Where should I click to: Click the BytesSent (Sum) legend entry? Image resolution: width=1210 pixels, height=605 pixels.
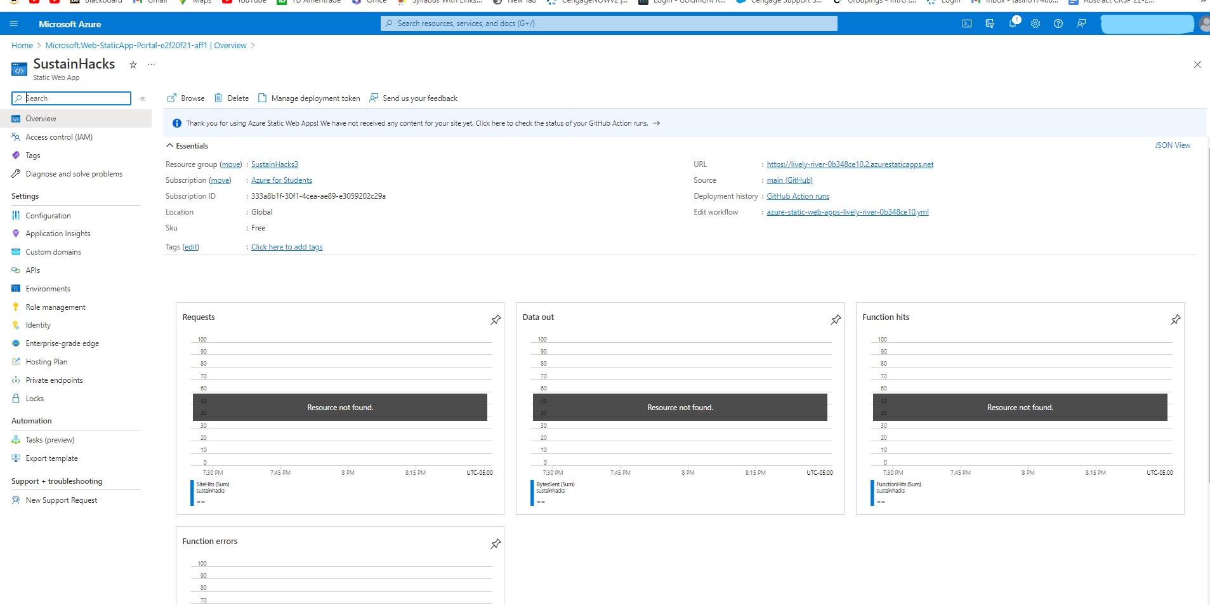[x=555, y=484]
